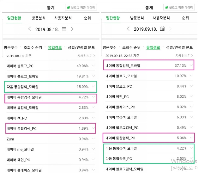Image resolution: width=198 pixels, height=173 pixels.
Task: Select 일간현황 tab in left panel
Action: (14, 18)
